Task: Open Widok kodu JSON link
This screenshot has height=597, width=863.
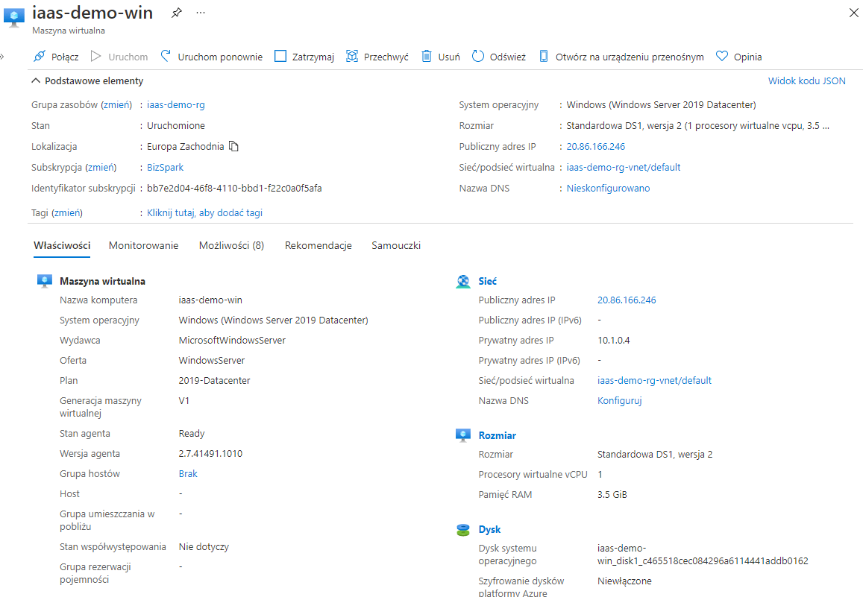Action: pos(806,80)
